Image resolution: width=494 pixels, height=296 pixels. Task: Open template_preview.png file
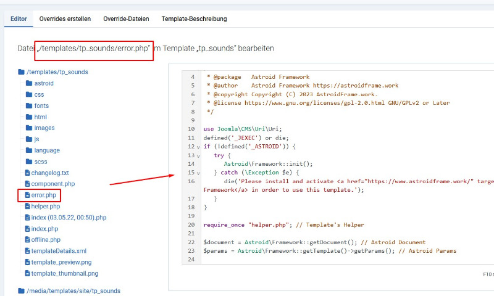[61, 262]
